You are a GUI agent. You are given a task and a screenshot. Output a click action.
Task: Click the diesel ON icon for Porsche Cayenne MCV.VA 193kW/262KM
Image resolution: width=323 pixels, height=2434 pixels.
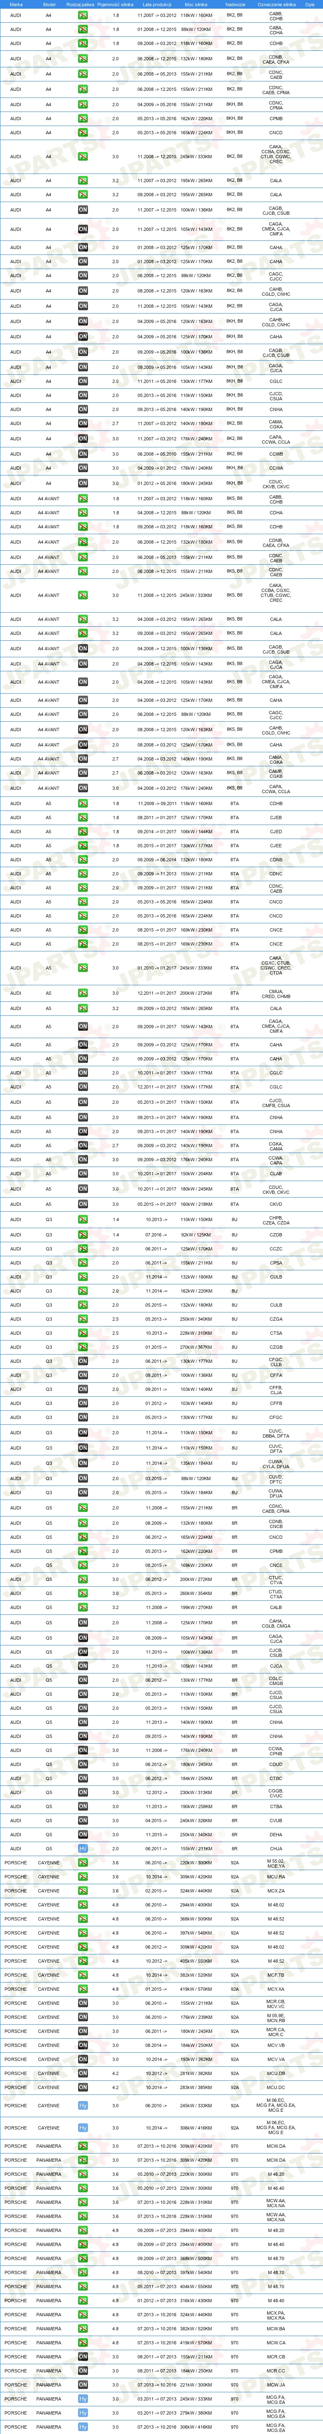(83, 2059)
